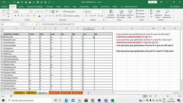Screen dimensions: 183x103
Task: Open the Ejercicio 4 sheet tab
Action: [54, 93]
